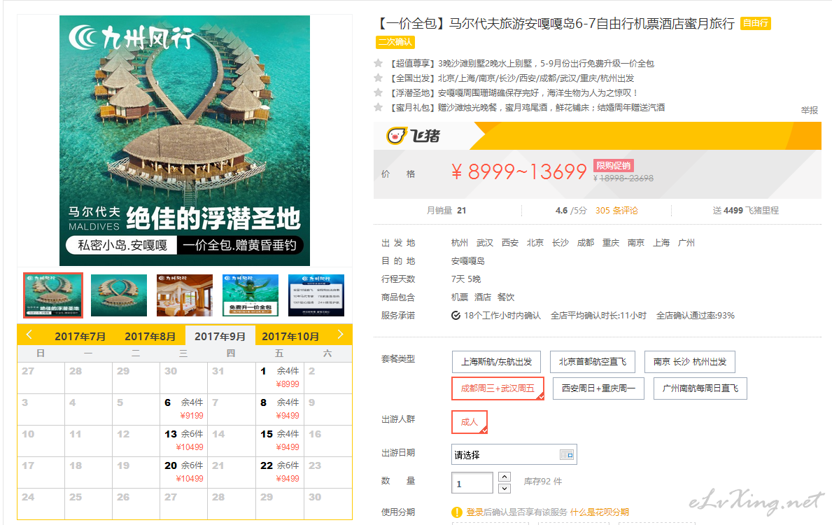Select the bedroom interior thumbnail
This screenshot has width=832, height=525.
click(x=184, y=295)
